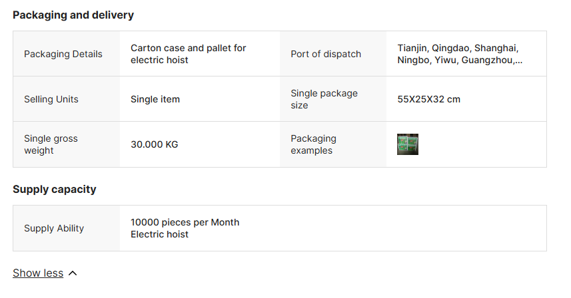Click the Single item value
The image size is (571, 298).
(x=155, y=99)
